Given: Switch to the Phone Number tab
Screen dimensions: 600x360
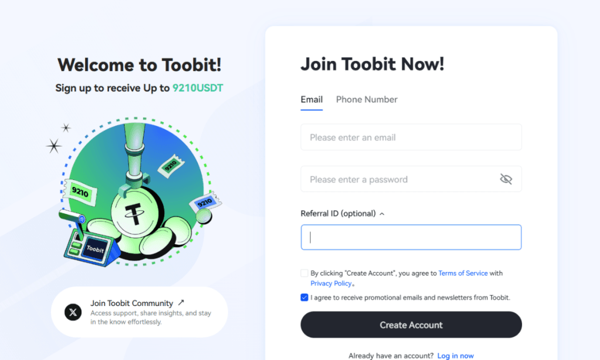Looking at the screenshot, I should click(367, 100).
